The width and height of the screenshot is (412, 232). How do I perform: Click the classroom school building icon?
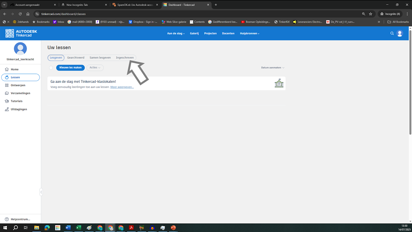click(279, 83)
